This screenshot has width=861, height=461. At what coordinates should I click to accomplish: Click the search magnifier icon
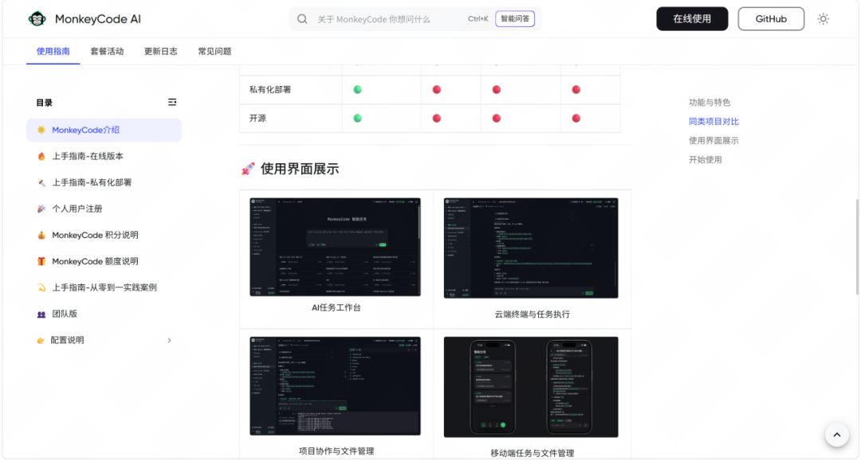pyautogui.click(x=303, y=19)
